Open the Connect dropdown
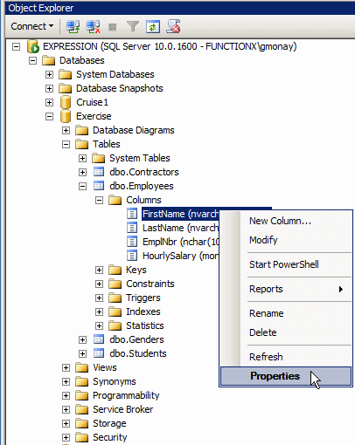 (32, 26)
